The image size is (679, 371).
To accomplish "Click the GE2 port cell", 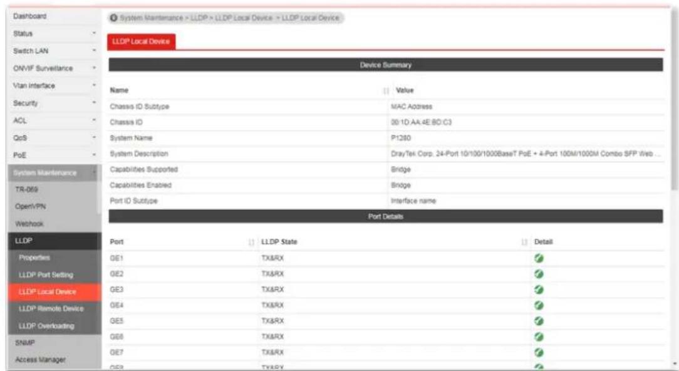I will pos(117,274).
